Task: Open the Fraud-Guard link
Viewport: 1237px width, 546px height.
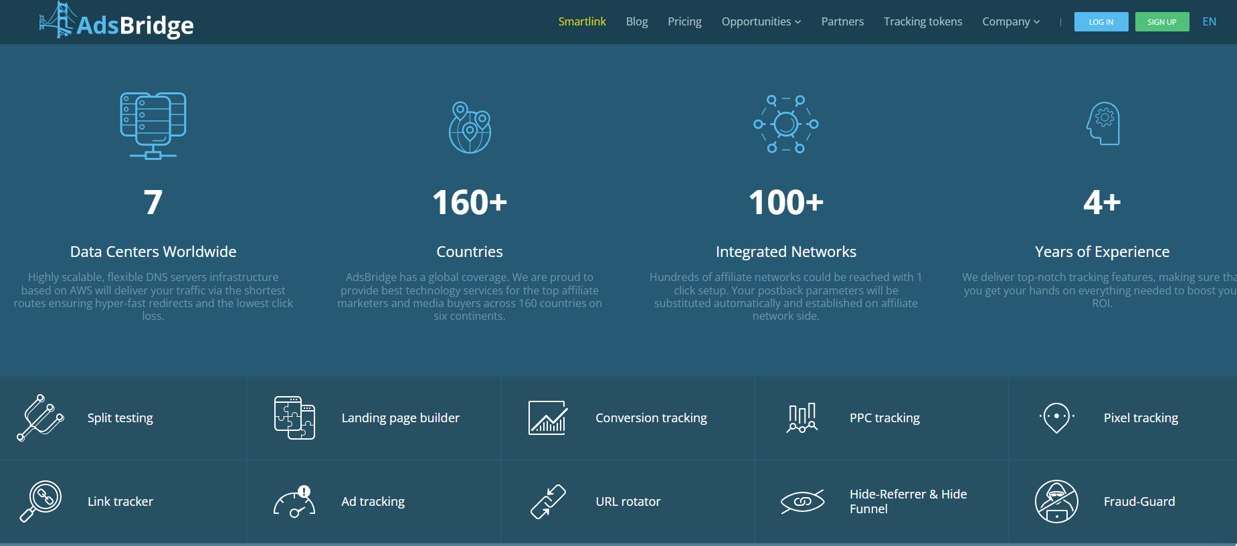Action: click(1139, 502)
